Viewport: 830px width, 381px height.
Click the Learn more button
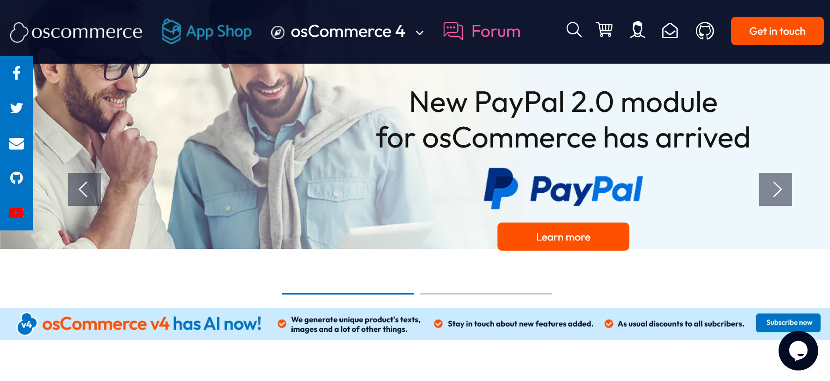(x=563, y=237)
